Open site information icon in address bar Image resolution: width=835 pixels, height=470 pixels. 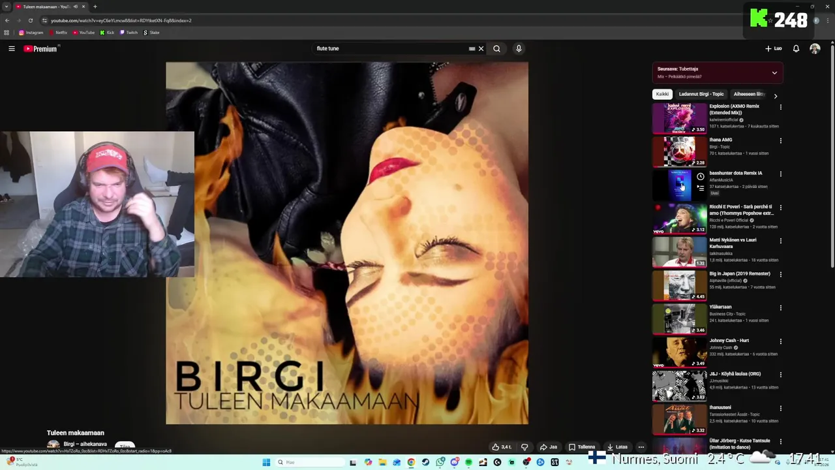pyautogui.click(x=44, y=20)
